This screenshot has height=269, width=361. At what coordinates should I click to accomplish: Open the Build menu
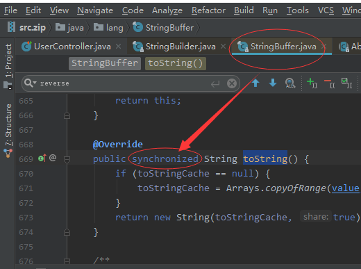point(244,10)
